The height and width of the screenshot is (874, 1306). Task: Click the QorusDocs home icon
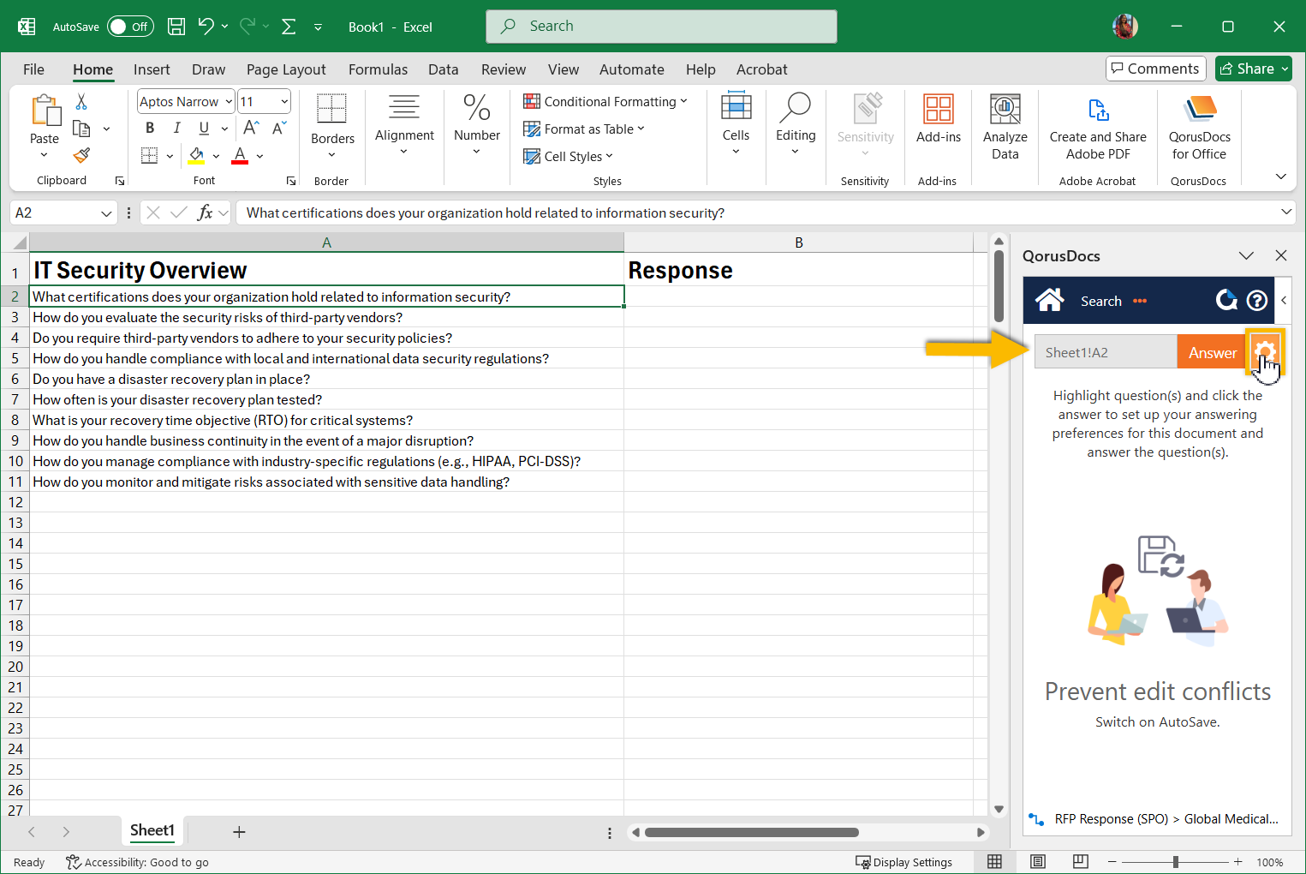[1049, 300]
